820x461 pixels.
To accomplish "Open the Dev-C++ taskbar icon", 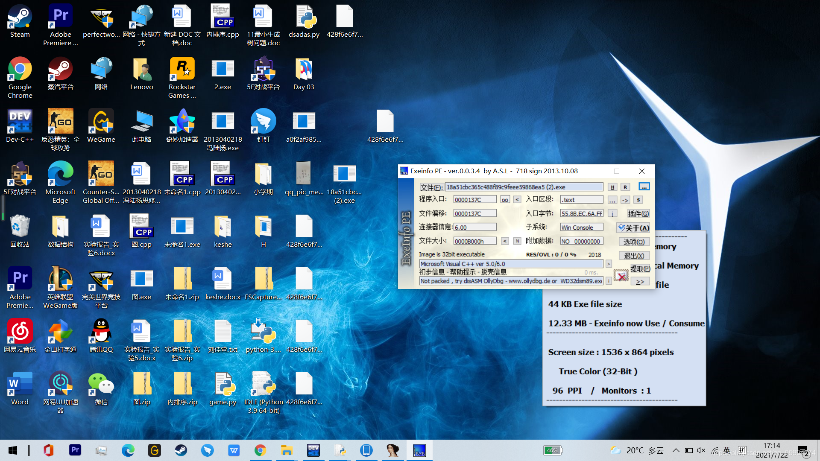I will (x=313, y=450).
